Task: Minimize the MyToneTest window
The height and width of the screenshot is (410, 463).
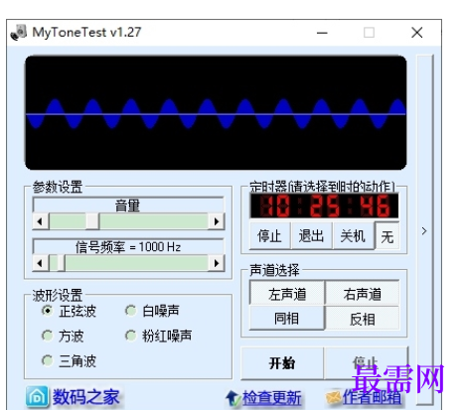Action: pyautogui.click(x=322, y=33)
